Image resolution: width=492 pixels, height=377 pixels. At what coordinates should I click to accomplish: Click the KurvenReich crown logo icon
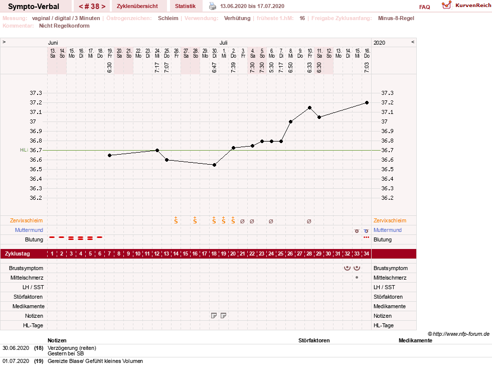(x=446, y=5)
